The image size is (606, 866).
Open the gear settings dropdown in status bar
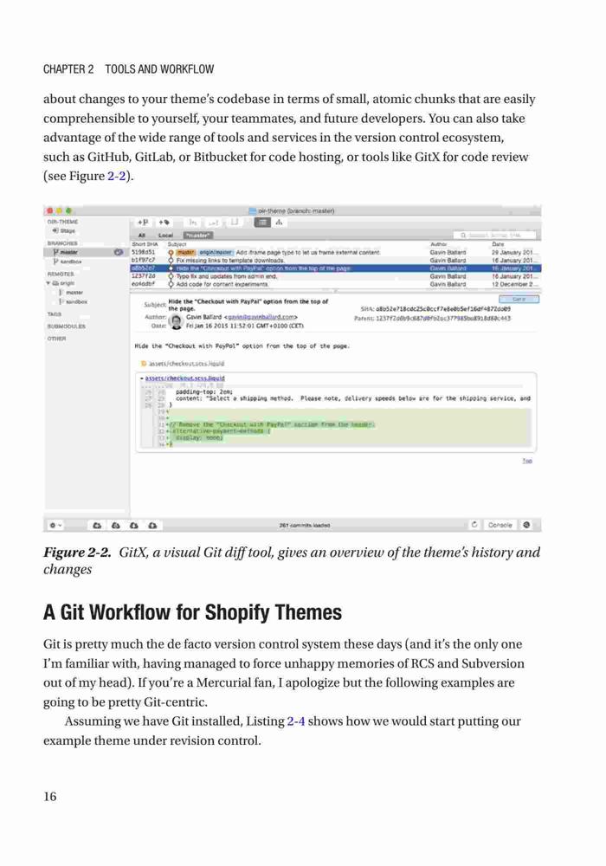coord(55,526)
